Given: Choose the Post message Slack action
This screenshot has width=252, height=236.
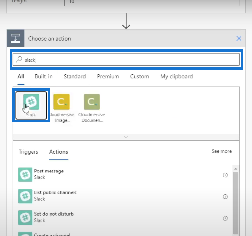Looking at the screenshot, I should click(x=123, y=174).
